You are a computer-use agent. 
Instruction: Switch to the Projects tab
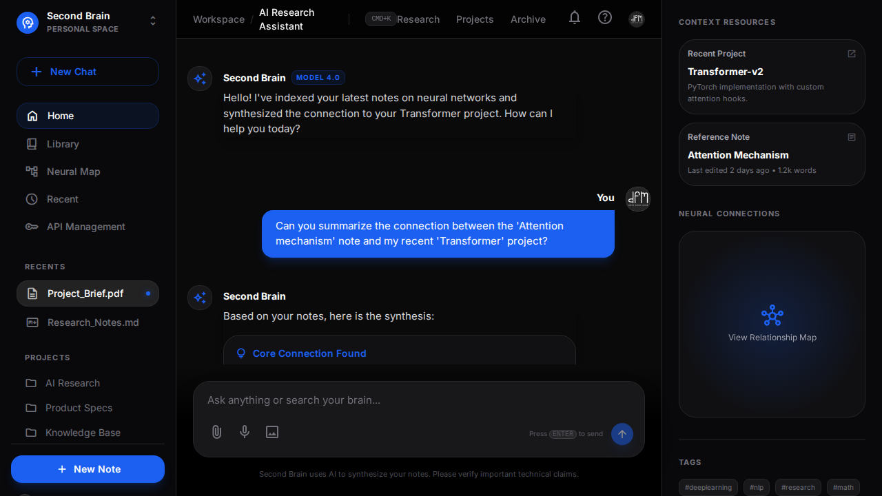tap(475, 19)
